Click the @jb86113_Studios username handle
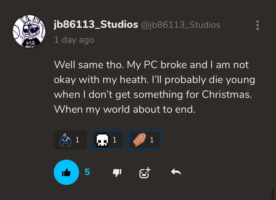Viewport: 276px width, 200px height. [180, 25]
